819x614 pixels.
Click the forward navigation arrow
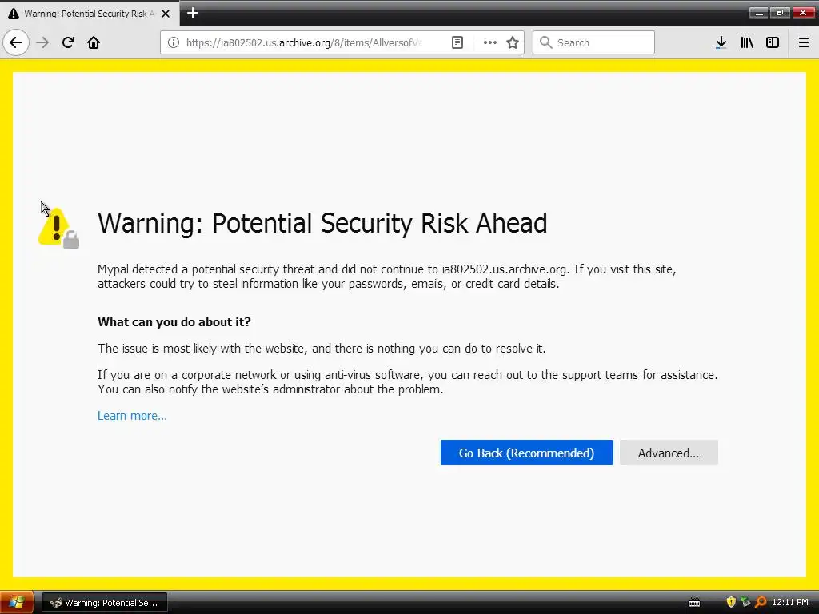[42, 42]
